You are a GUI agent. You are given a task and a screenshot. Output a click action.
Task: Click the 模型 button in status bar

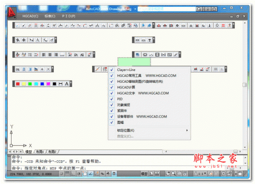[x=144, y=174]
